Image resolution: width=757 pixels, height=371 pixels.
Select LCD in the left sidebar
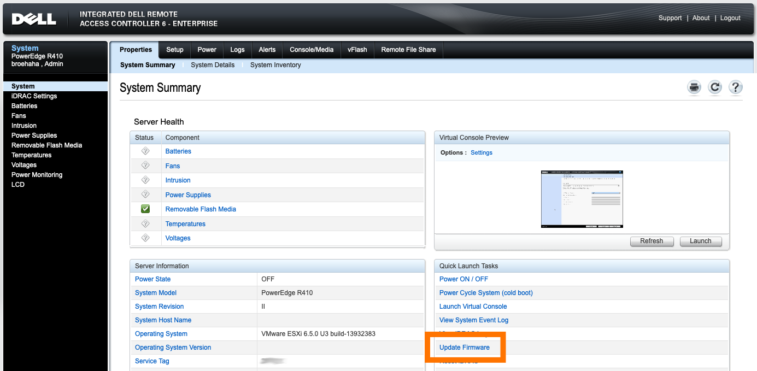click(x=18, y=185)
